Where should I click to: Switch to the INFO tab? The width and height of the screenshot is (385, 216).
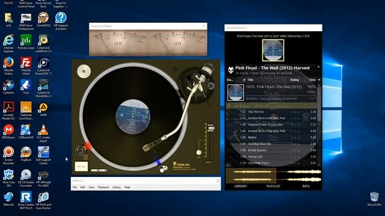click(306, 186)
